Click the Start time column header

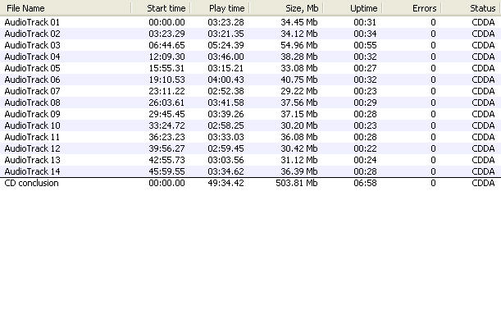pyautogui.click(x=166, y=7)
